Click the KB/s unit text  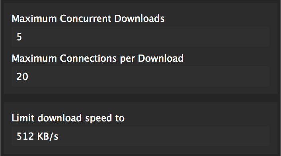tap(48, 136)
